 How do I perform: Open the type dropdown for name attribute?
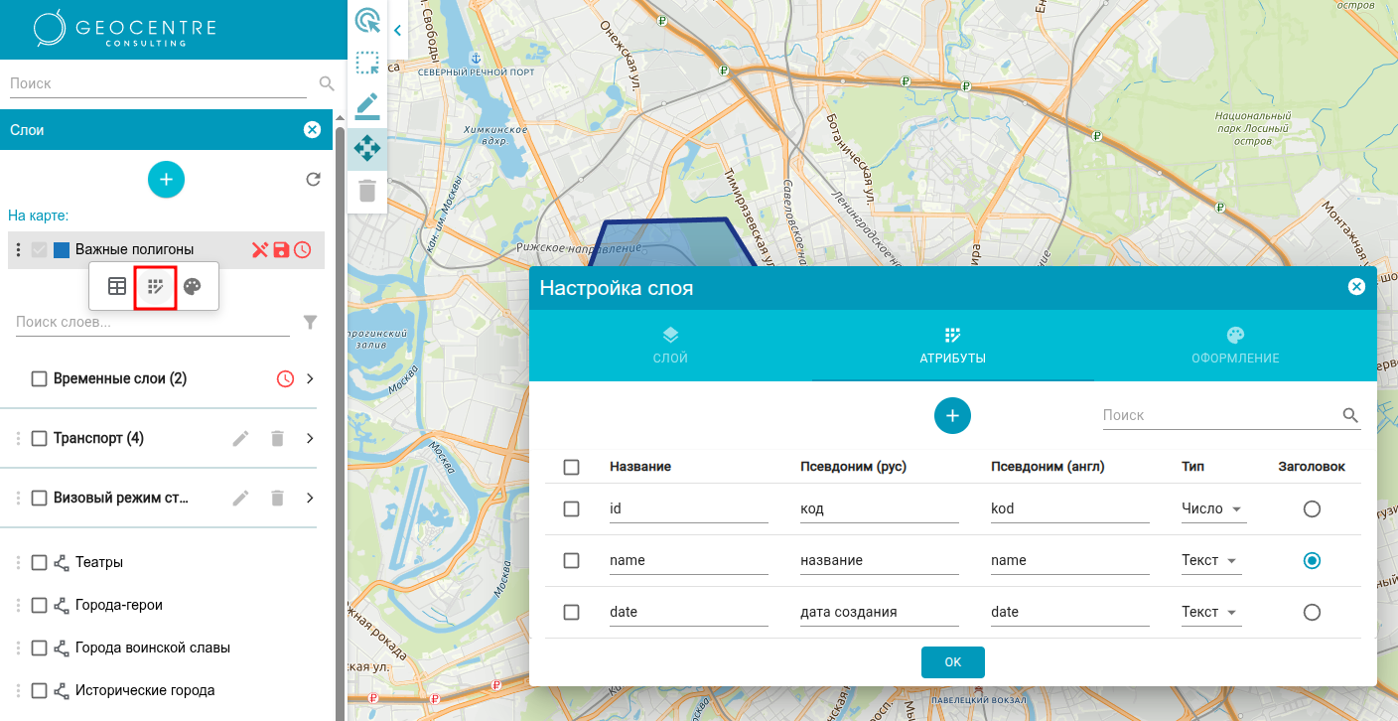click(1211, 560)
